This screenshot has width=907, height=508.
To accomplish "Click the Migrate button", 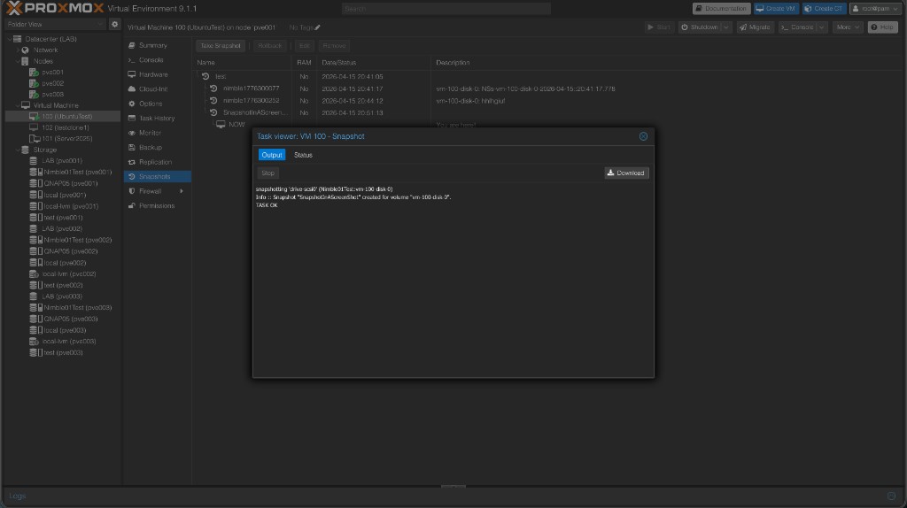I will click(x=755, y=27).
